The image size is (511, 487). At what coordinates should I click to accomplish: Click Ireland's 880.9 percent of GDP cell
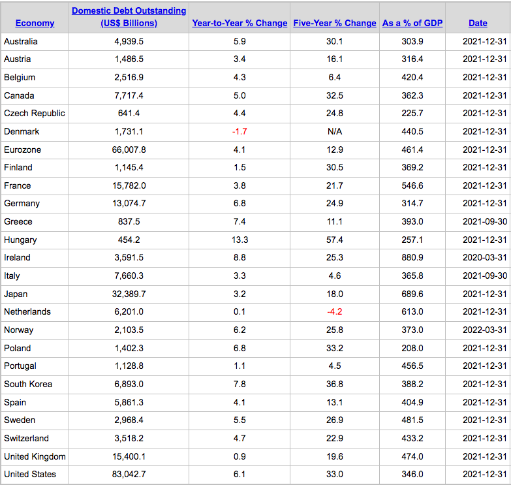pyautogui.click(x=412, y=258)
